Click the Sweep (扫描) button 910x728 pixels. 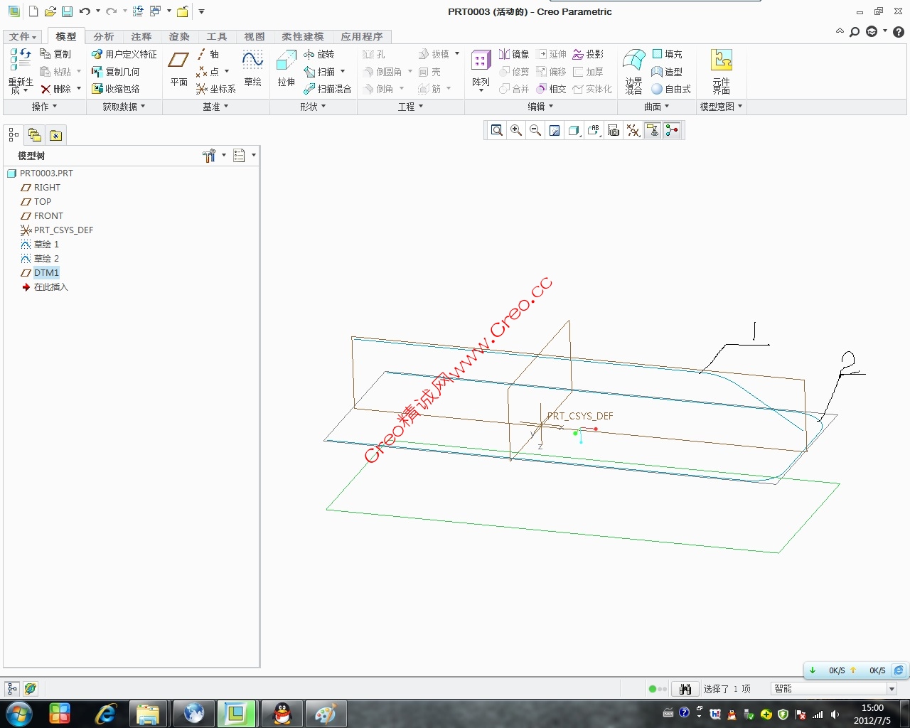pos(319,72)
